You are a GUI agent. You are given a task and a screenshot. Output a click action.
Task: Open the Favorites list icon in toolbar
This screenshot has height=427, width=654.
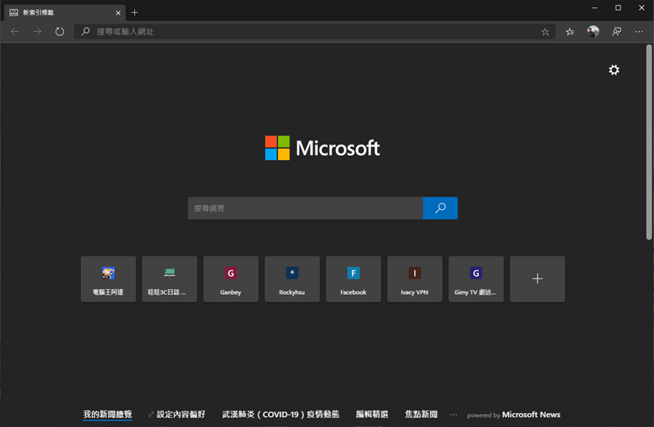coord(570,32)
